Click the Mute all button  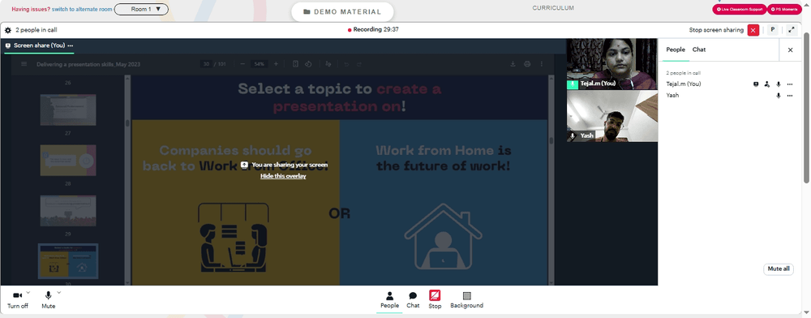779,269
